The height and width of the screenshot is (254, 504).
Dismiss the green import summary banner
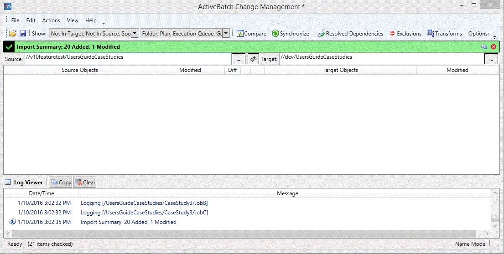pos(494,46)
